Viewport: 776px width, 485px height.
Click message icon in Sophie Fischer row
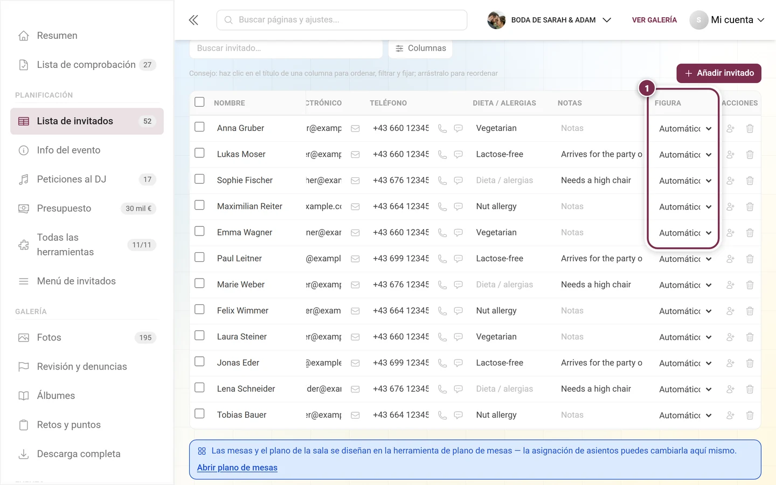point(458,181)
